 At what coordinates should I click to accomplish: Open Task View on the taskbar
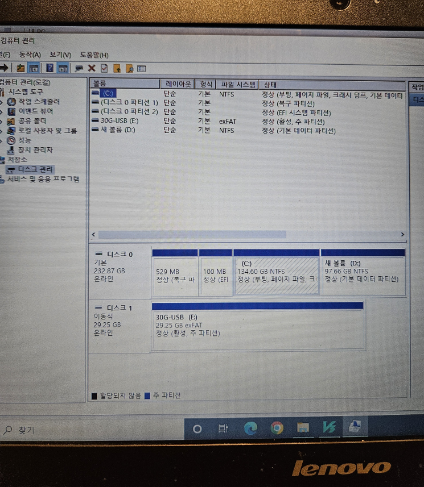223,428
